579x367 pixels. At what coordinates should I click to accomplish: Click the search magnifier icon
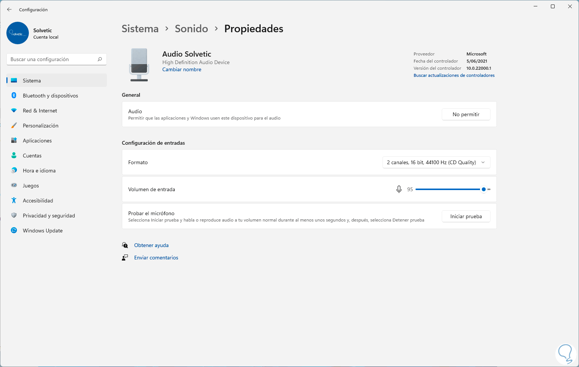(100, 59)
